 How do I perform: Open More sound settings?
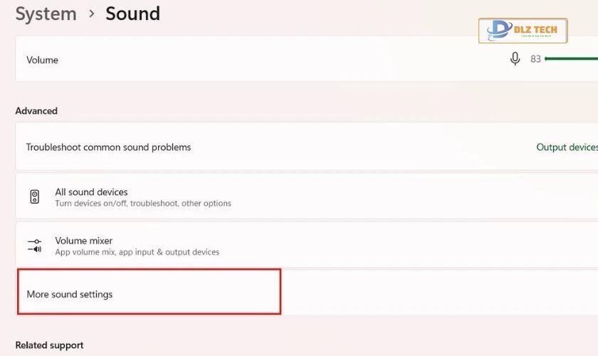(x=70, y=294)
